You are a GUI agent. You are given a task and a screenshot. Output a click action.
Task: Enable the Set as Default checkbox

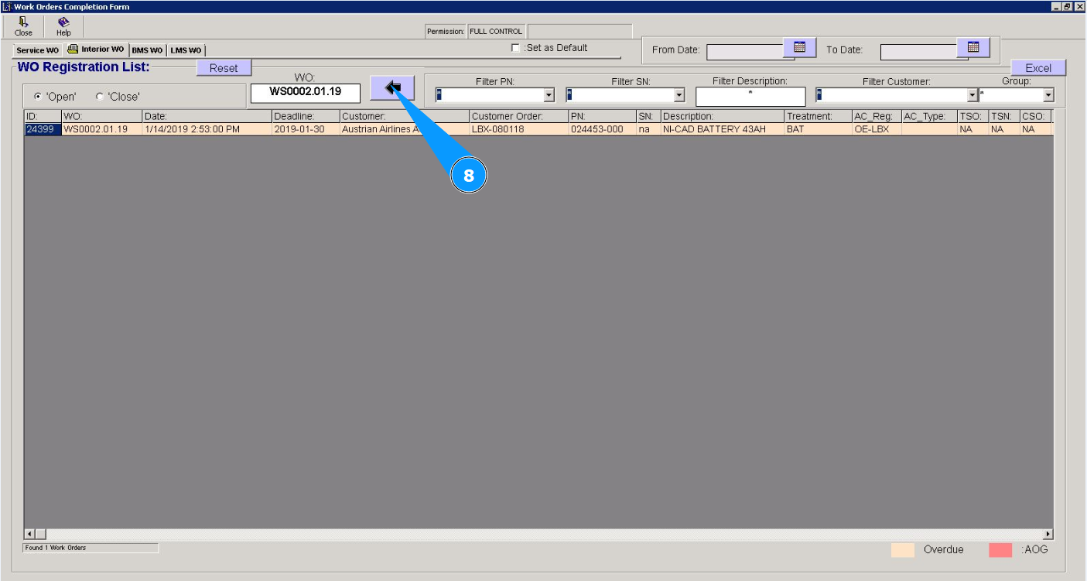tap(516, 48)
